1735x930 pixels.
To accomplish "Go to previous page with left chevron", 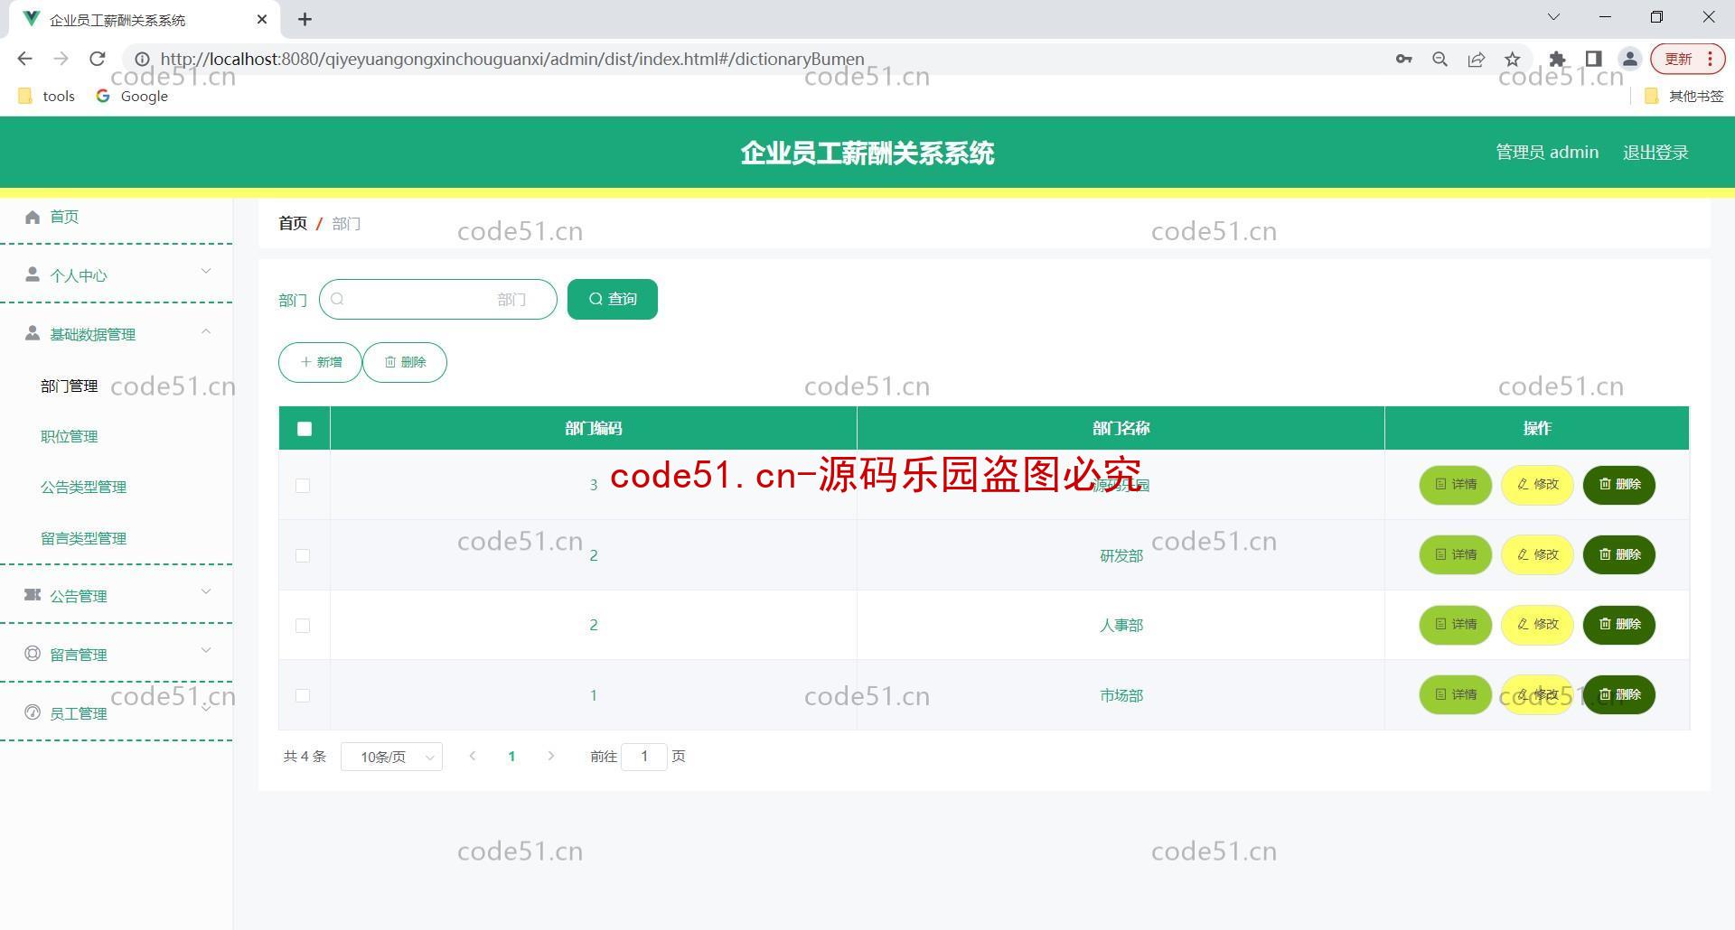I will click(x=472, y=756).
